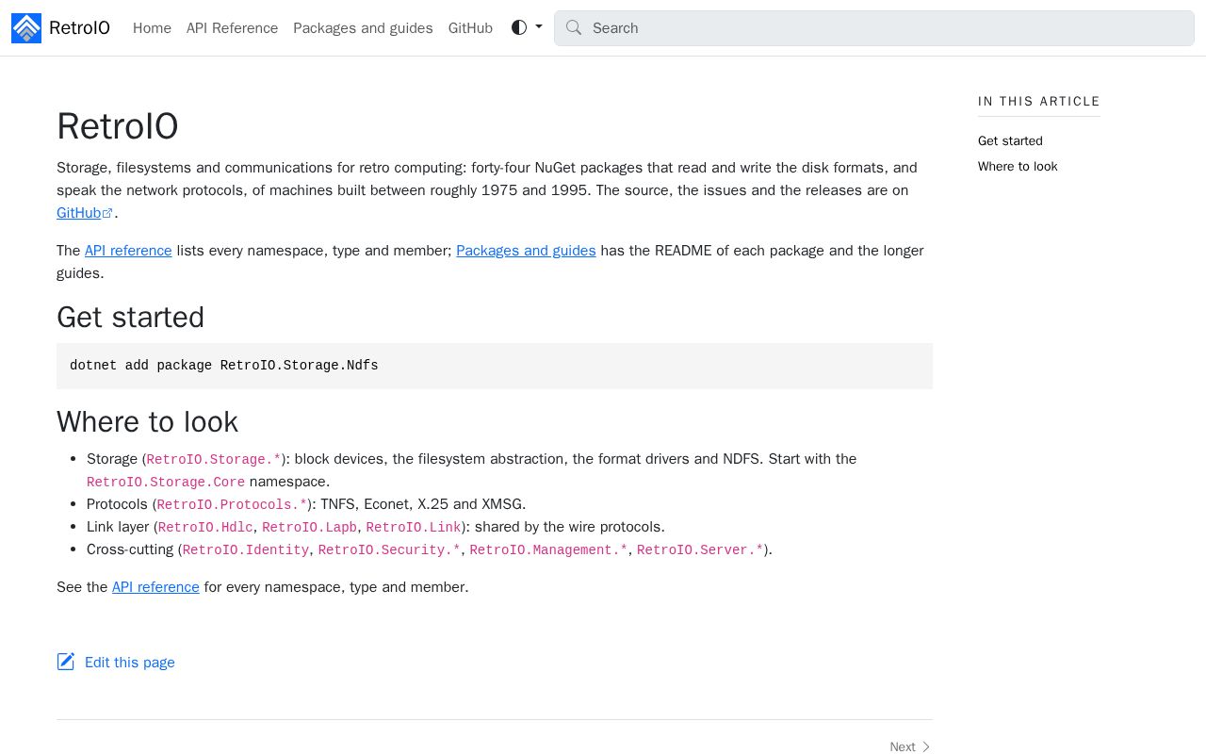The height and width of the screenshot is (754, 1206).
Task: Click the RetroIO.Protocols.* code text
Action: tap(232, 505)
